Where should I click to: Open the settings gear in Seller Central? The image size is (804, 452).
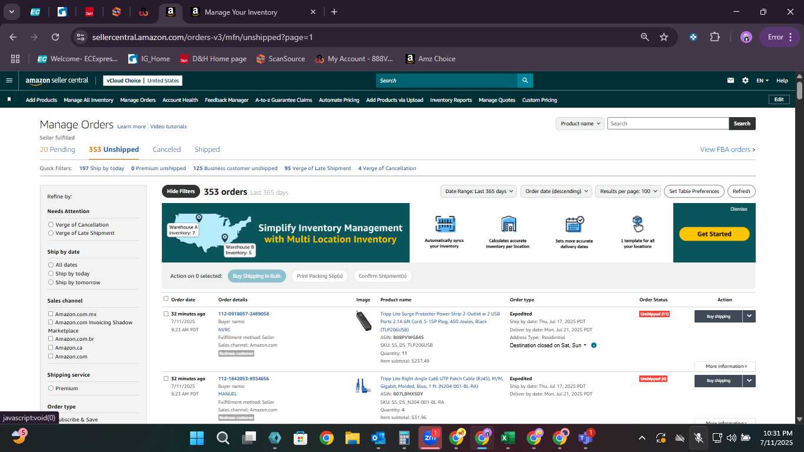pos(745,81)
